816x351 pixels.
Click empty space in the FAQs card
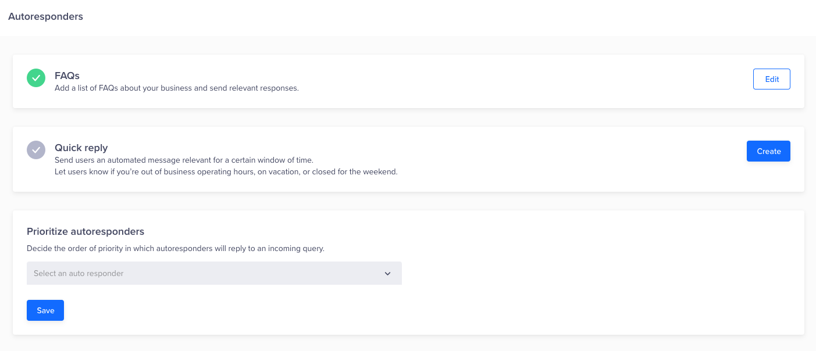tap(523, 81)
